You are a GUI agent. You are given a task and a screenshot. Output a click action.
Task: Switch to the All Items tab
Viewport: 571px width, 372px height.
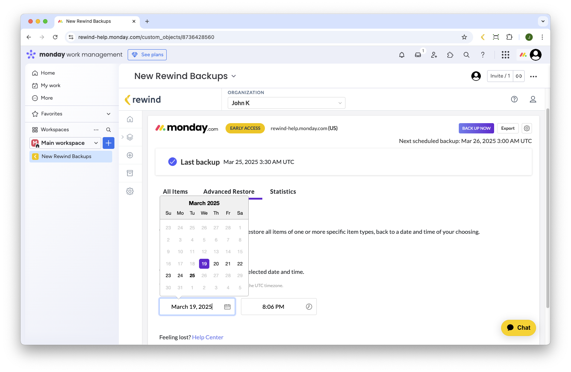point(175,192)
